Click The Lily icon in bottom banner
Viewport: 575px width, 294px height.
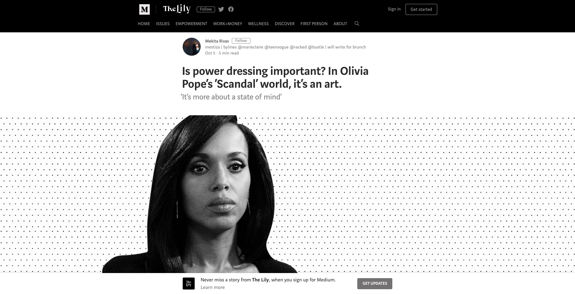(x=189, y=284)
